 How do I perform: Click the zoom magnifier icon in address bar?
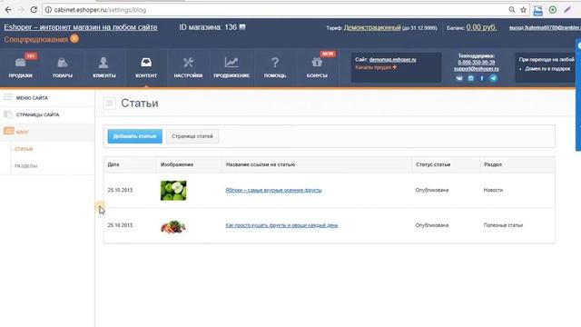pyautogui.click(x=512, y=10)
